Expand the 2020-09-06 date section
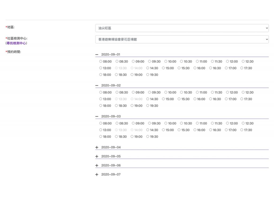 (x=97, y=165)
